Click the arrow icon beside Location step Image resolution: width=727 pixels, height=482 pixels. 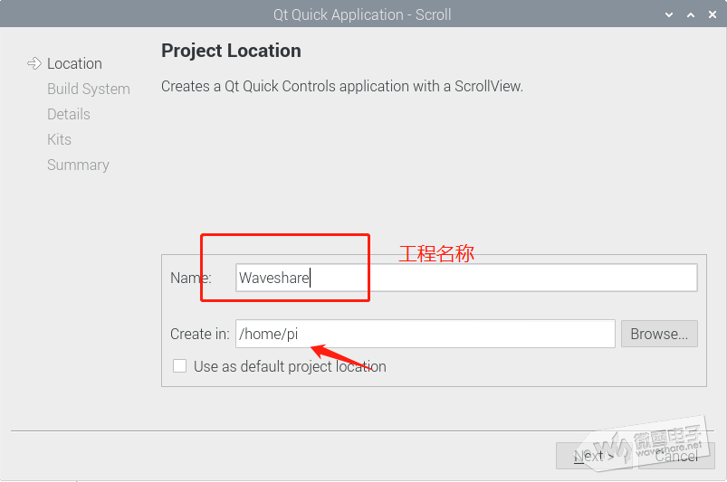tap(34, 63)
